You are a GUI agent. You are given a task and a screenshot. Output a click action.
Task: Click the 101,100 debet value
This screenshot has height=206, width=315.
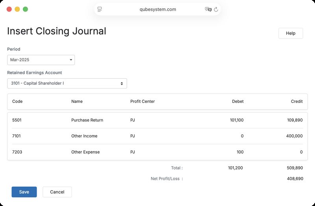237,120
